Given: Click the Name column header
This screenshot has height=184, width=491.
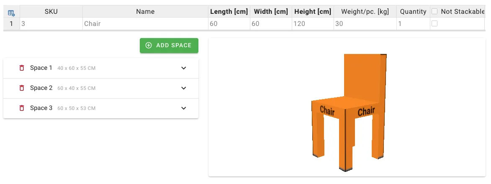Looking at the screenshot, I should pos(145,12).
